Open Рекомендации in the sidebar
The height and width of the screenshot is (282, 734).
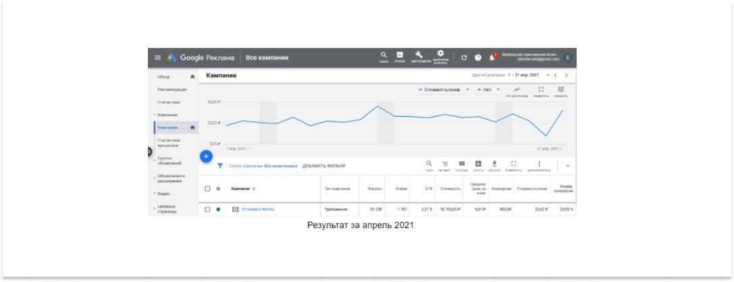(172, 89)
